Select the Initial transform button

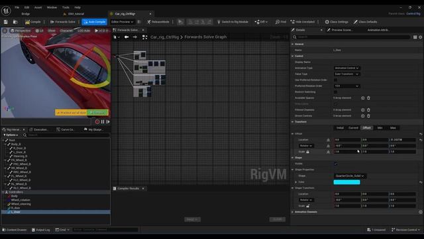[340, 128]
